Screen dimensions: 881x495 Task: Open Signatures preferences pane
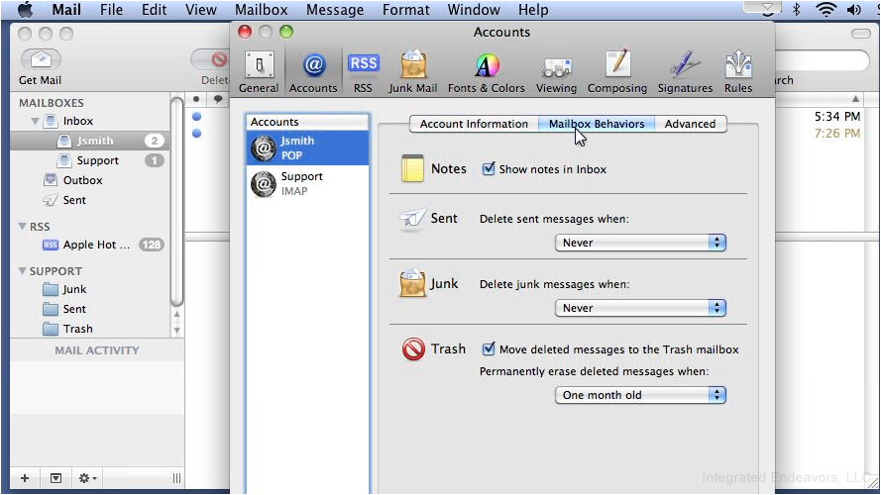(685, 72)
